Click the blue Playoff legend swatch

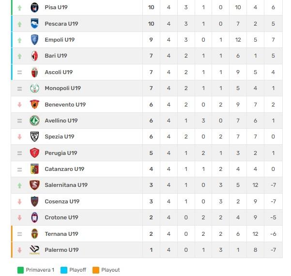(63, 270)
